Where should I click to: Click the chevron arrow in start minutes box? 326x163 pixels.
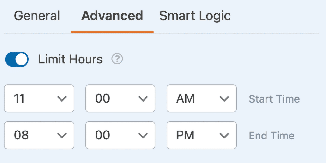pos(143,99)
